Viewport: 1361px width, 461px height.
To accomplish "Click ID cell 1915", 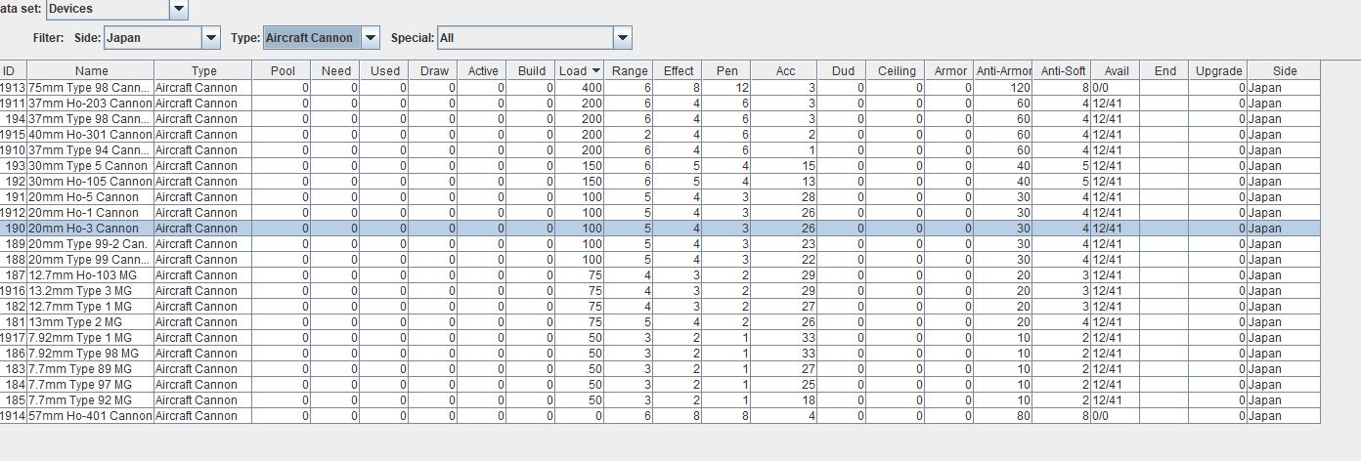I will tap(13, 135).
